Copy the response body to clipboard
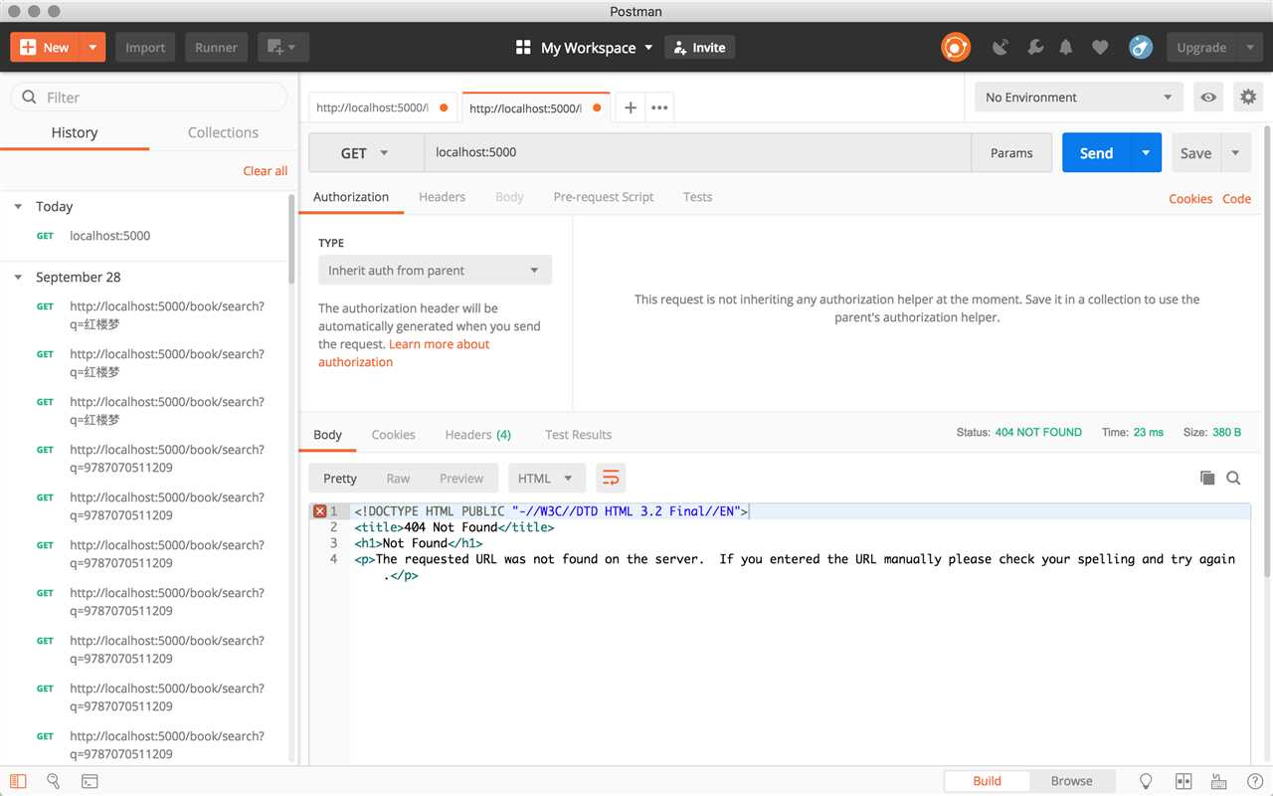This screenshot has height=796, width=1273. point(1206,479)
